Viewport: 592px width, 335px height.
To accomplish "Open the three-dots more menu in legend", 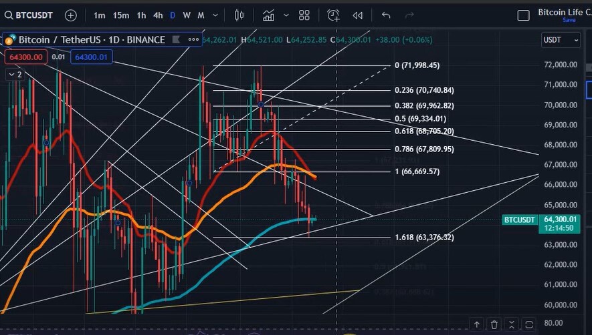I will coord(193,39).
